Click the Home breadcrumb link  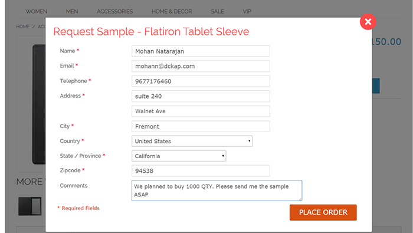(x=23, y=27)
